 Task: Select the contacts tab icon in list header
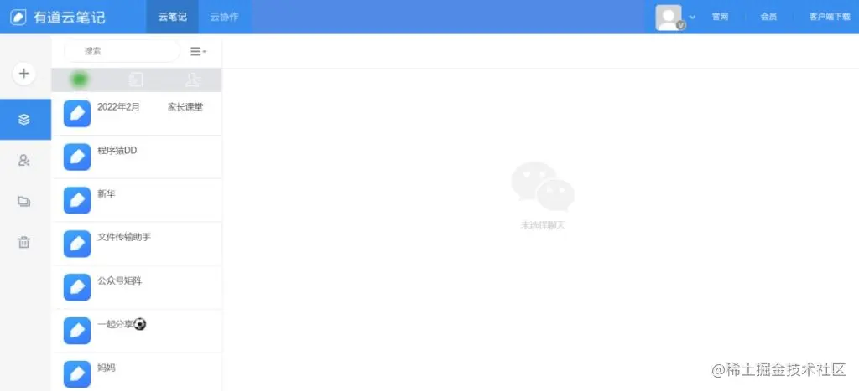point(192,80)
